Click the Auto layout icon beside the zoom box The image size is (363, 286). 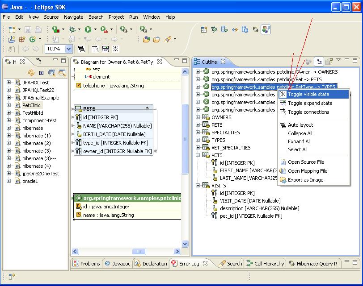pyautogui.click(x=81, y=49)
